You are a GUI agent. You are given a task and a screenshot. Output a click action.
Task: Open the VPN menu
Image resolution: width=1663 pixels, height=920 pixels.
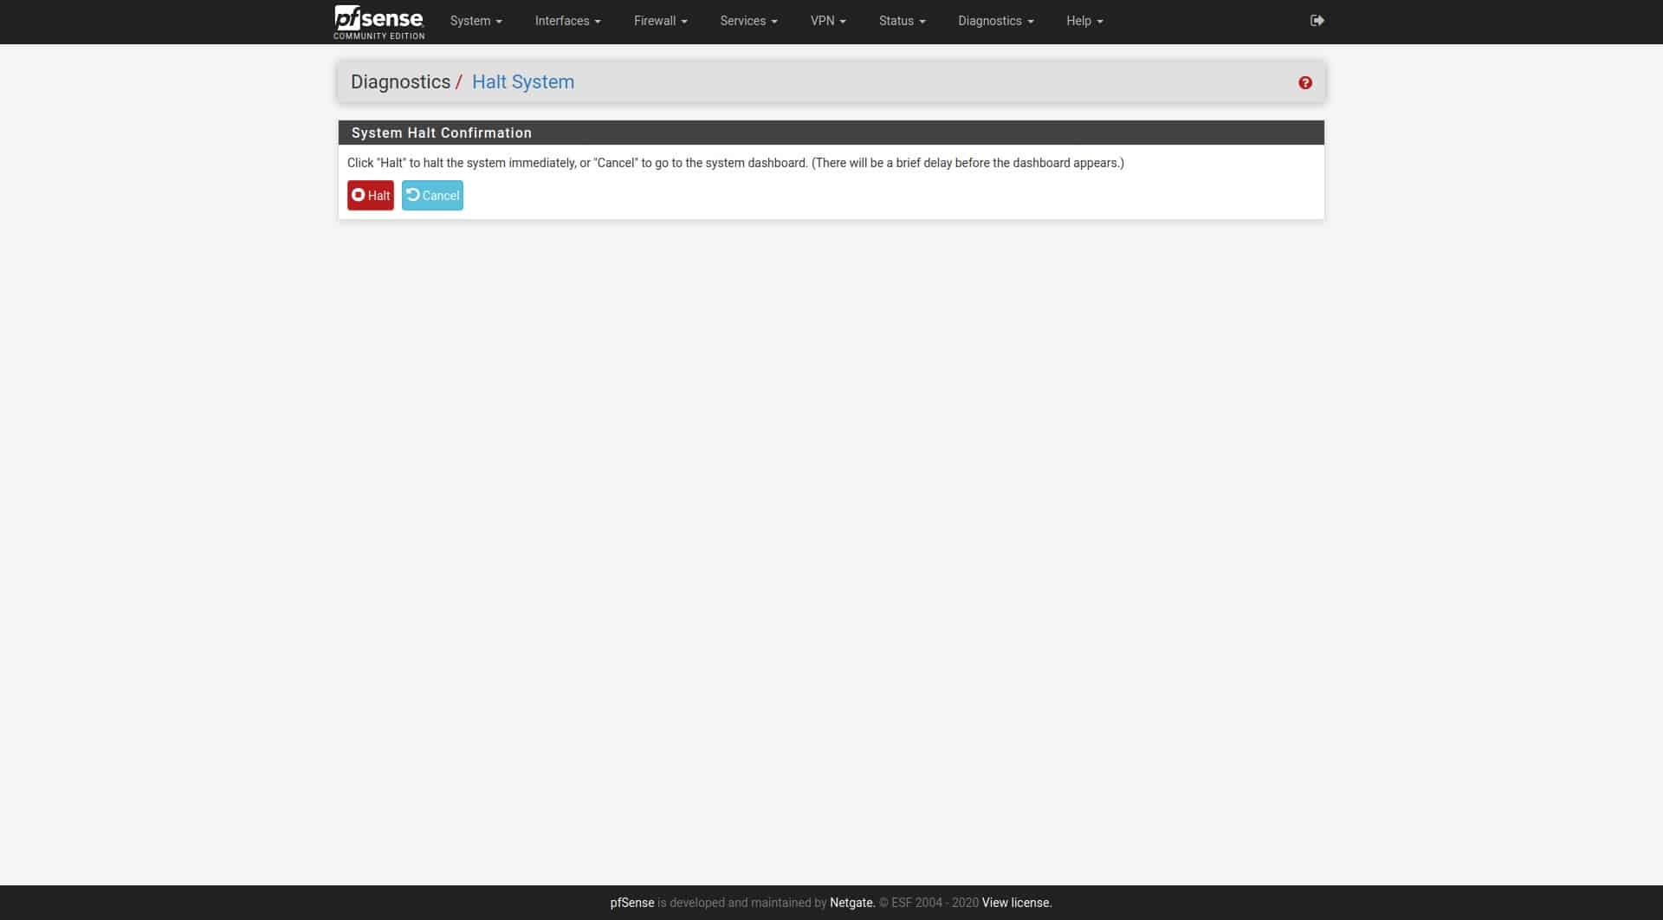pos(828,21)
